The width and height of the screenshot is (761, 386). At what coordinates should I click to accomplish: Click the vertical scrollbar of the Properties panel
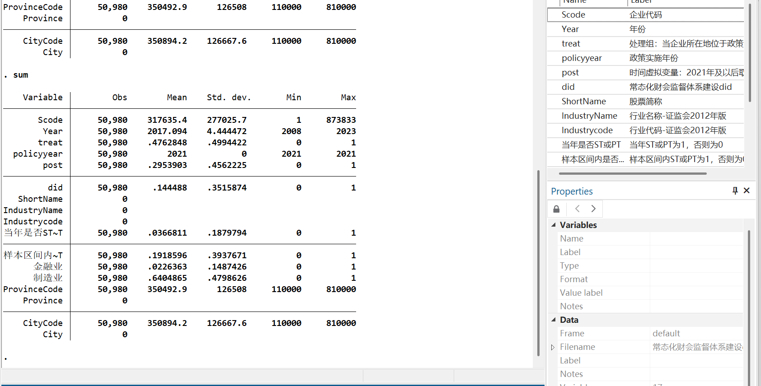(x=749, y=308)
